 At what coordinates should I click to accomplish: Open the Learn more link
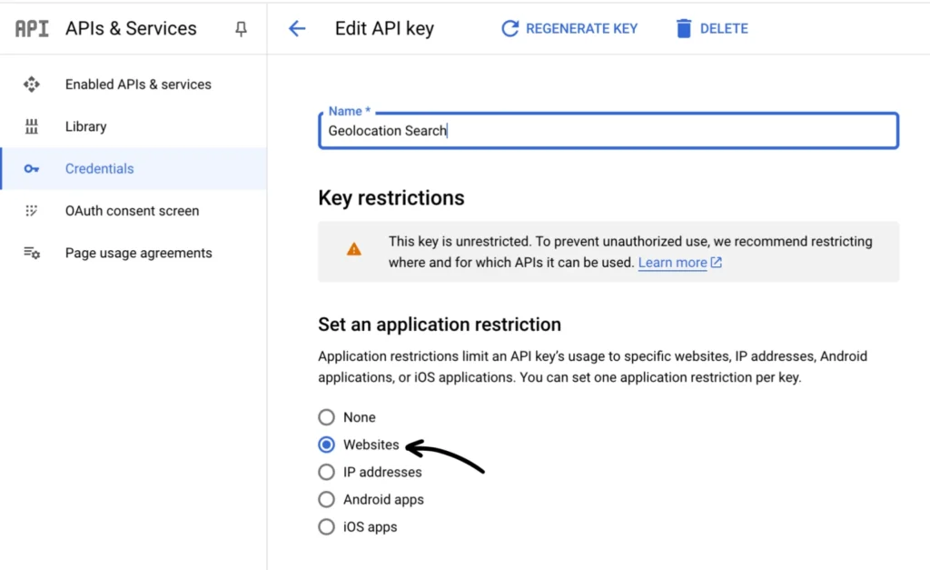(x=673, y=263)
